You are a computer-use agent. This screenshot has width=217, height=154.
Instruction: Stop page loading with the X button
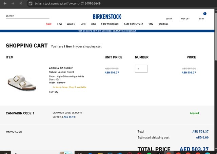click(21, 3)
